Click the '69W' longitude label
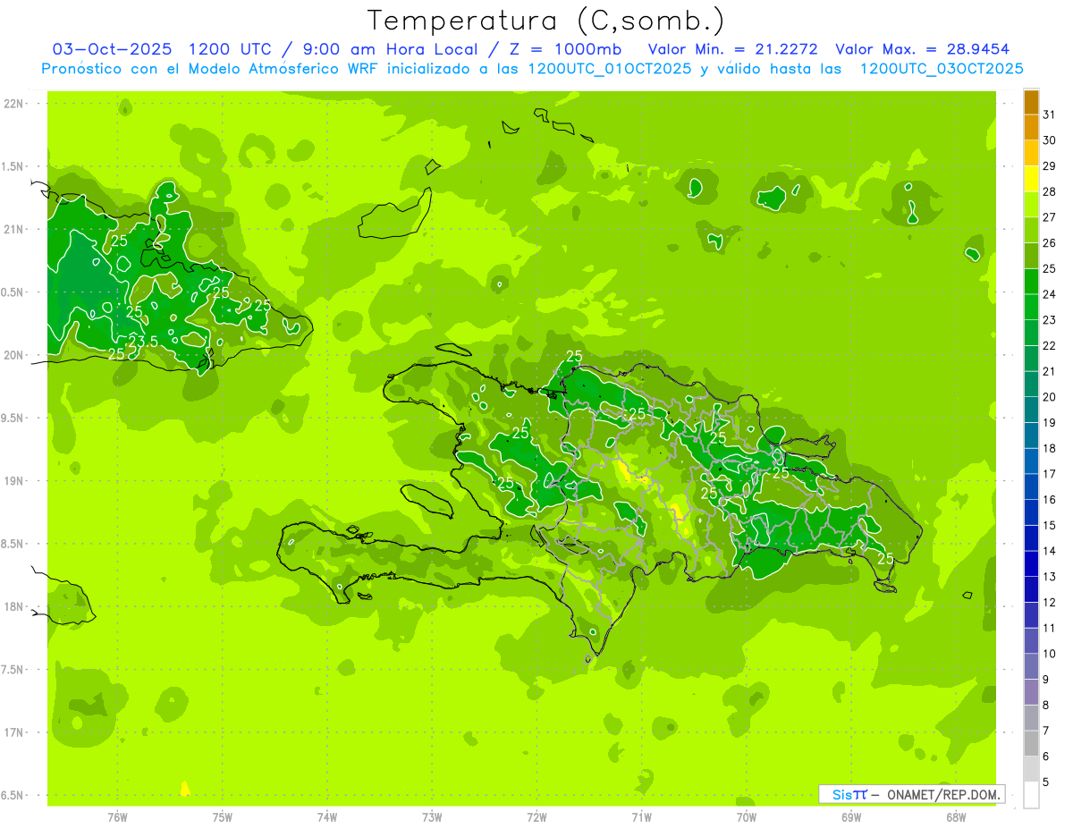 point(851,816)
